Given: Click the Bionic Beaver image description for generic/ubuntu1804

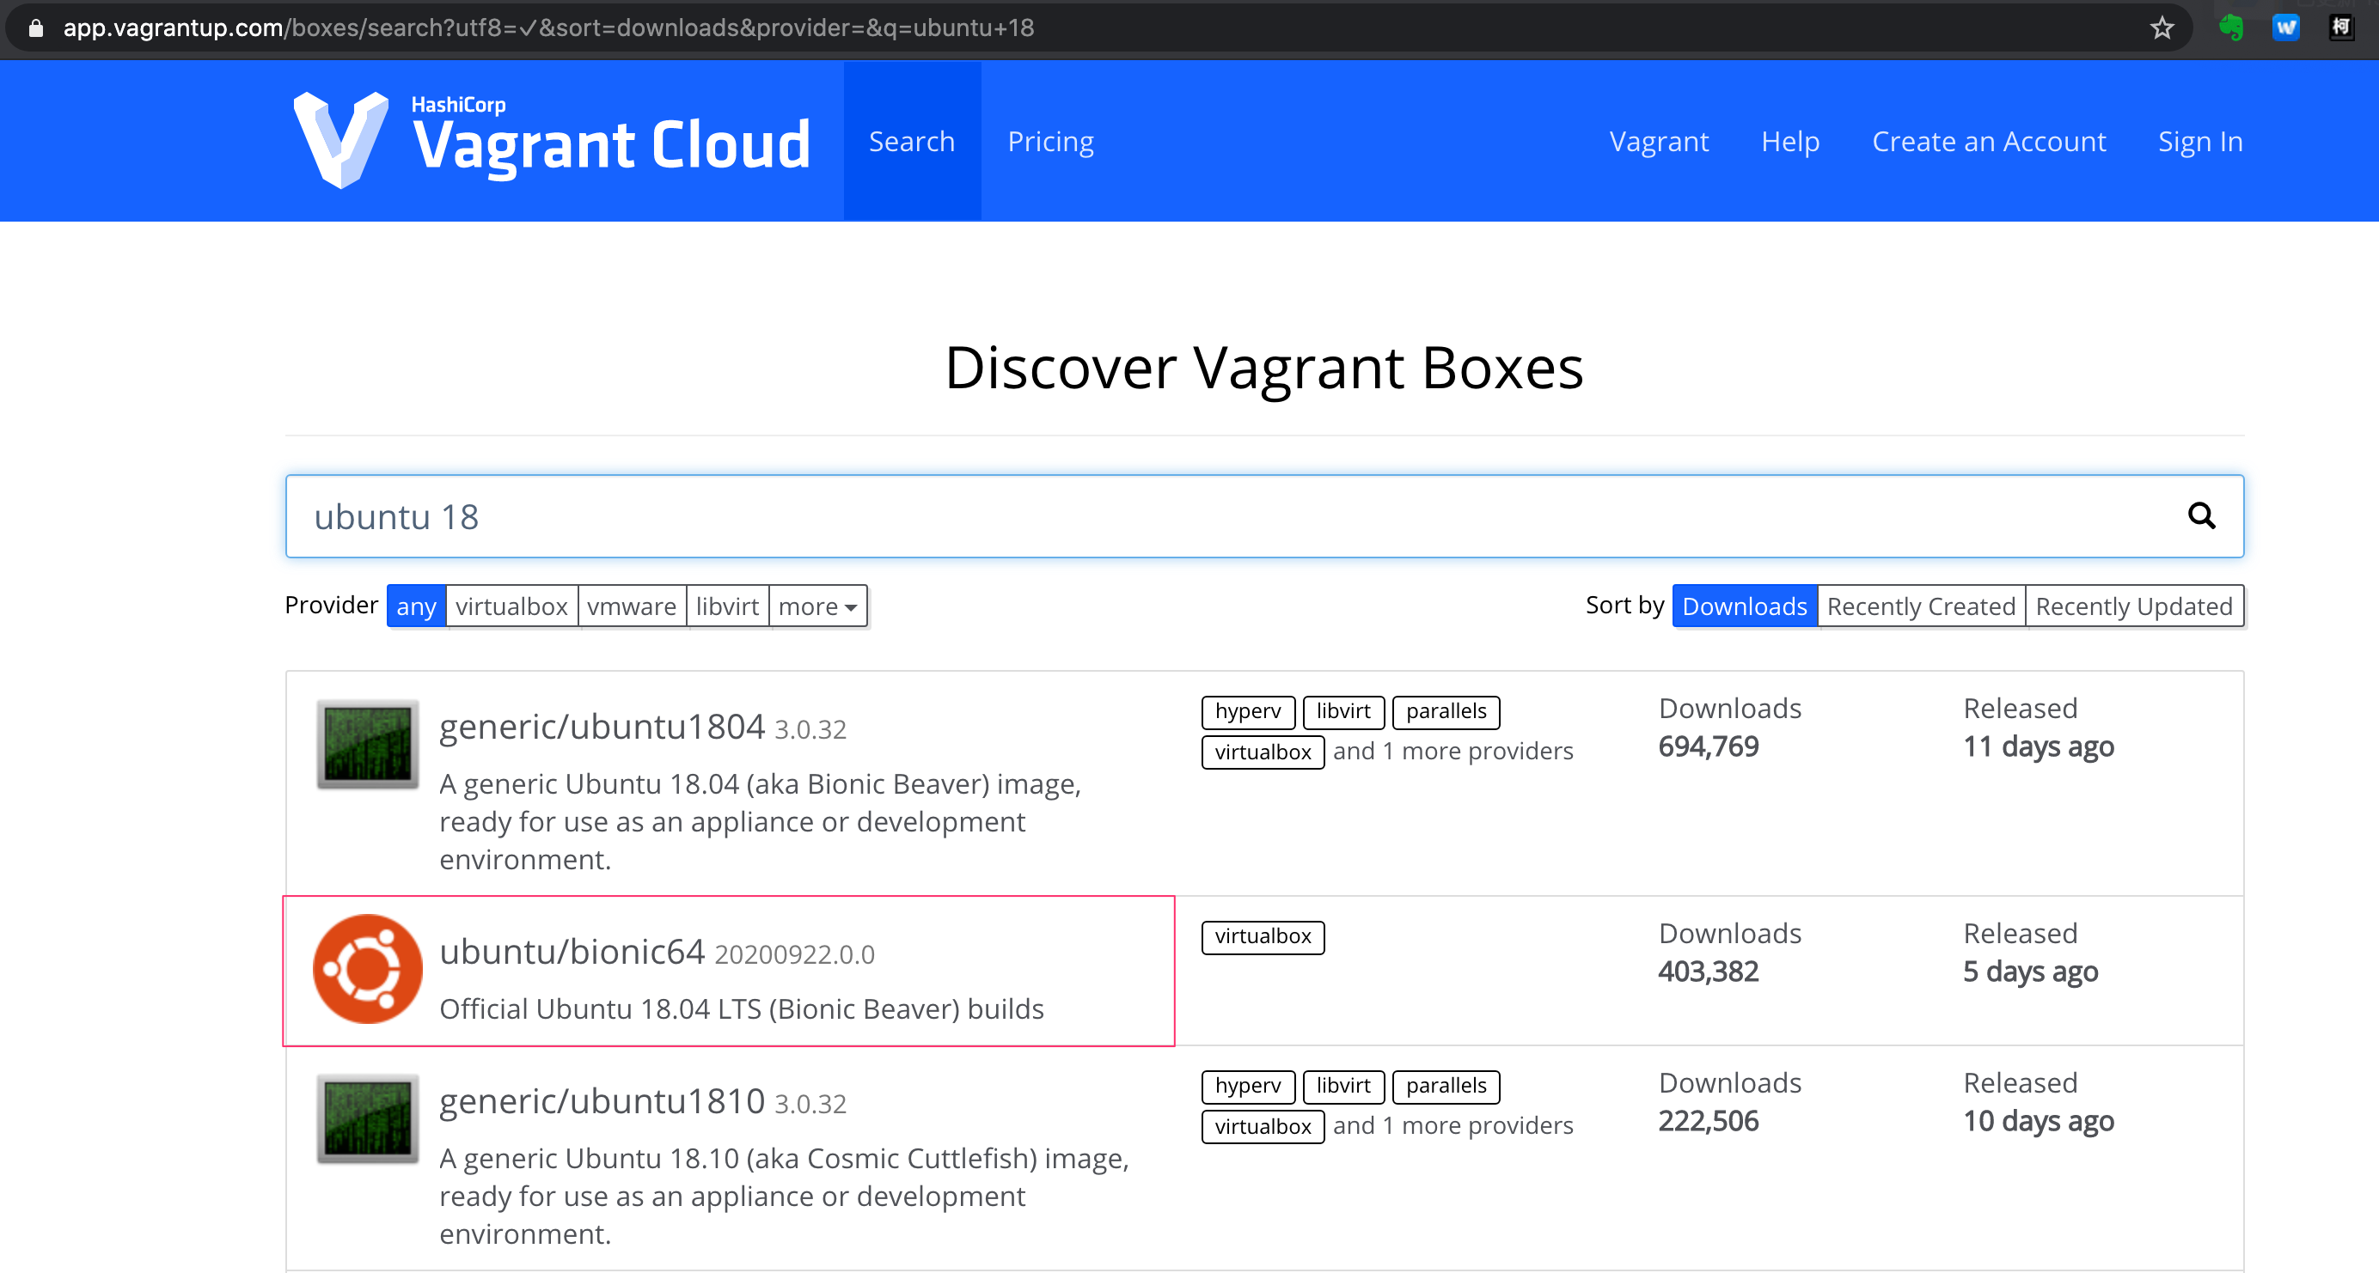Looking at the screenshot, I should coord(760,821).
